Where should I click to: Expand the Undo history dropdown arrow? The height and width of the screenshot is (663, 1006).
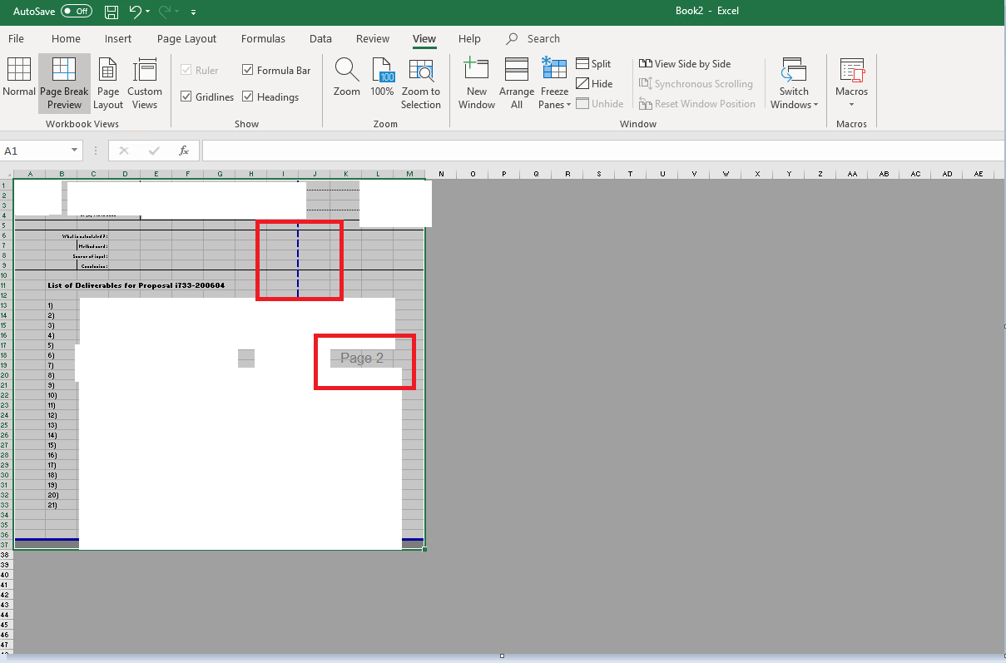coord(148,12)
